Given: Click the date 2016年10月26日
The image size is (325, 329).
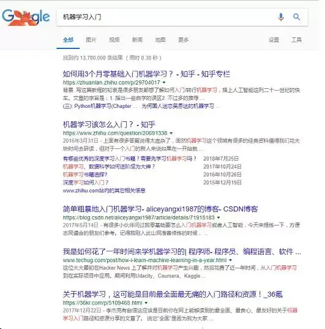Looking at the screenshot, I should 222,175.
